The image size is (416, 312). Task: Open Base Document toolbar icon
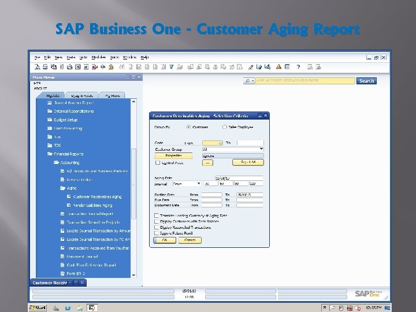(x=191, y=67)
